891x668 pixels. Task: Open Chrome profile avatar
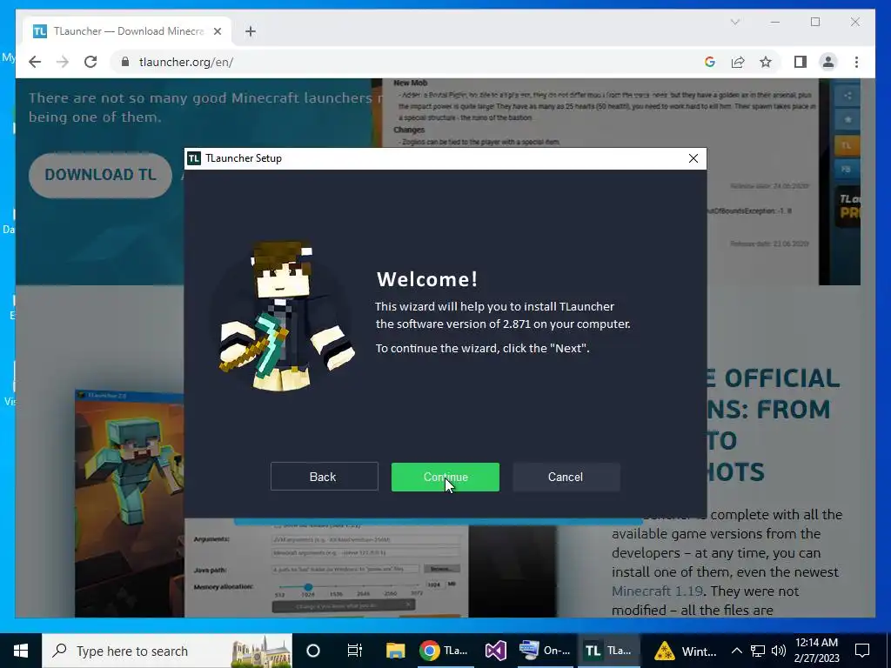(828, 62)
